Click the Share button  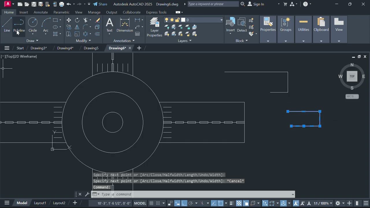pyautogui.click(x=100, y=4)
